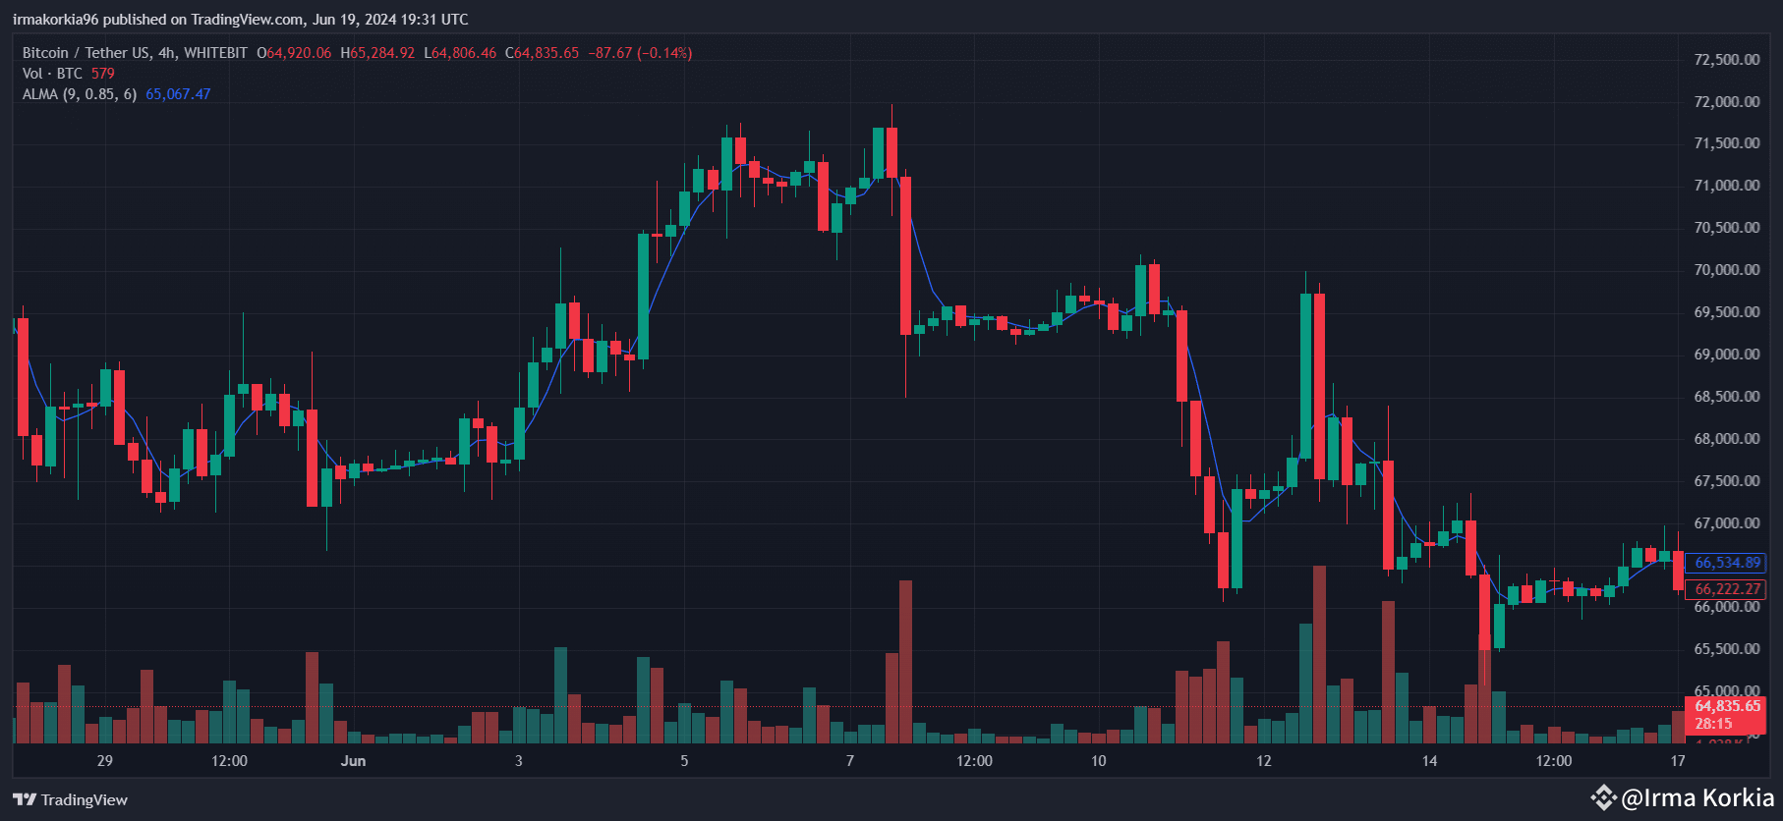Click the volume value 579 in legend

tap(103, 74)
